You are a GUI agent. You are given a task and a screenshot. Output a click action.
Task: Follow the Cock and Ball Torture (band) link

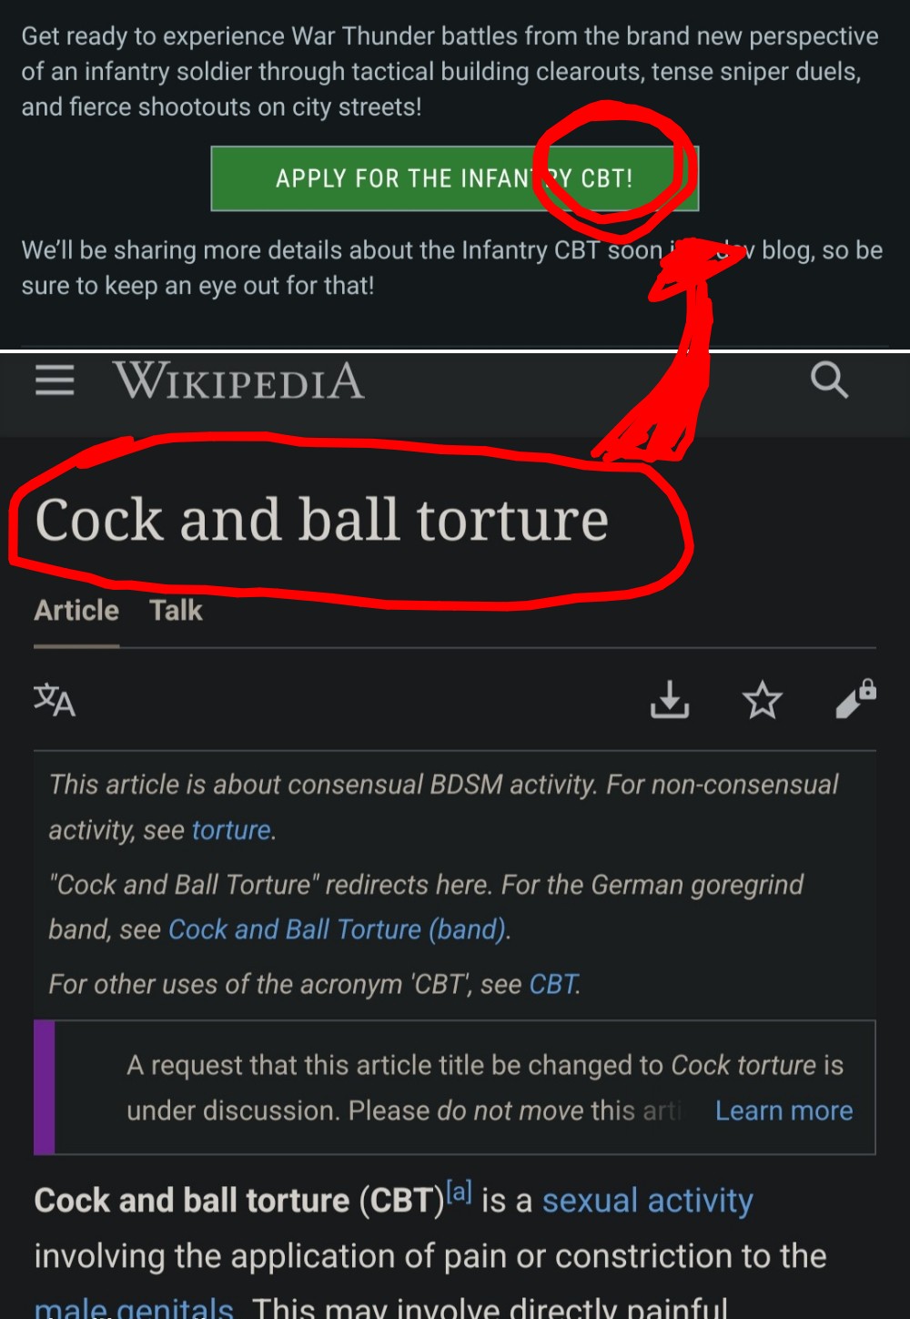click(x=338, y=929)
